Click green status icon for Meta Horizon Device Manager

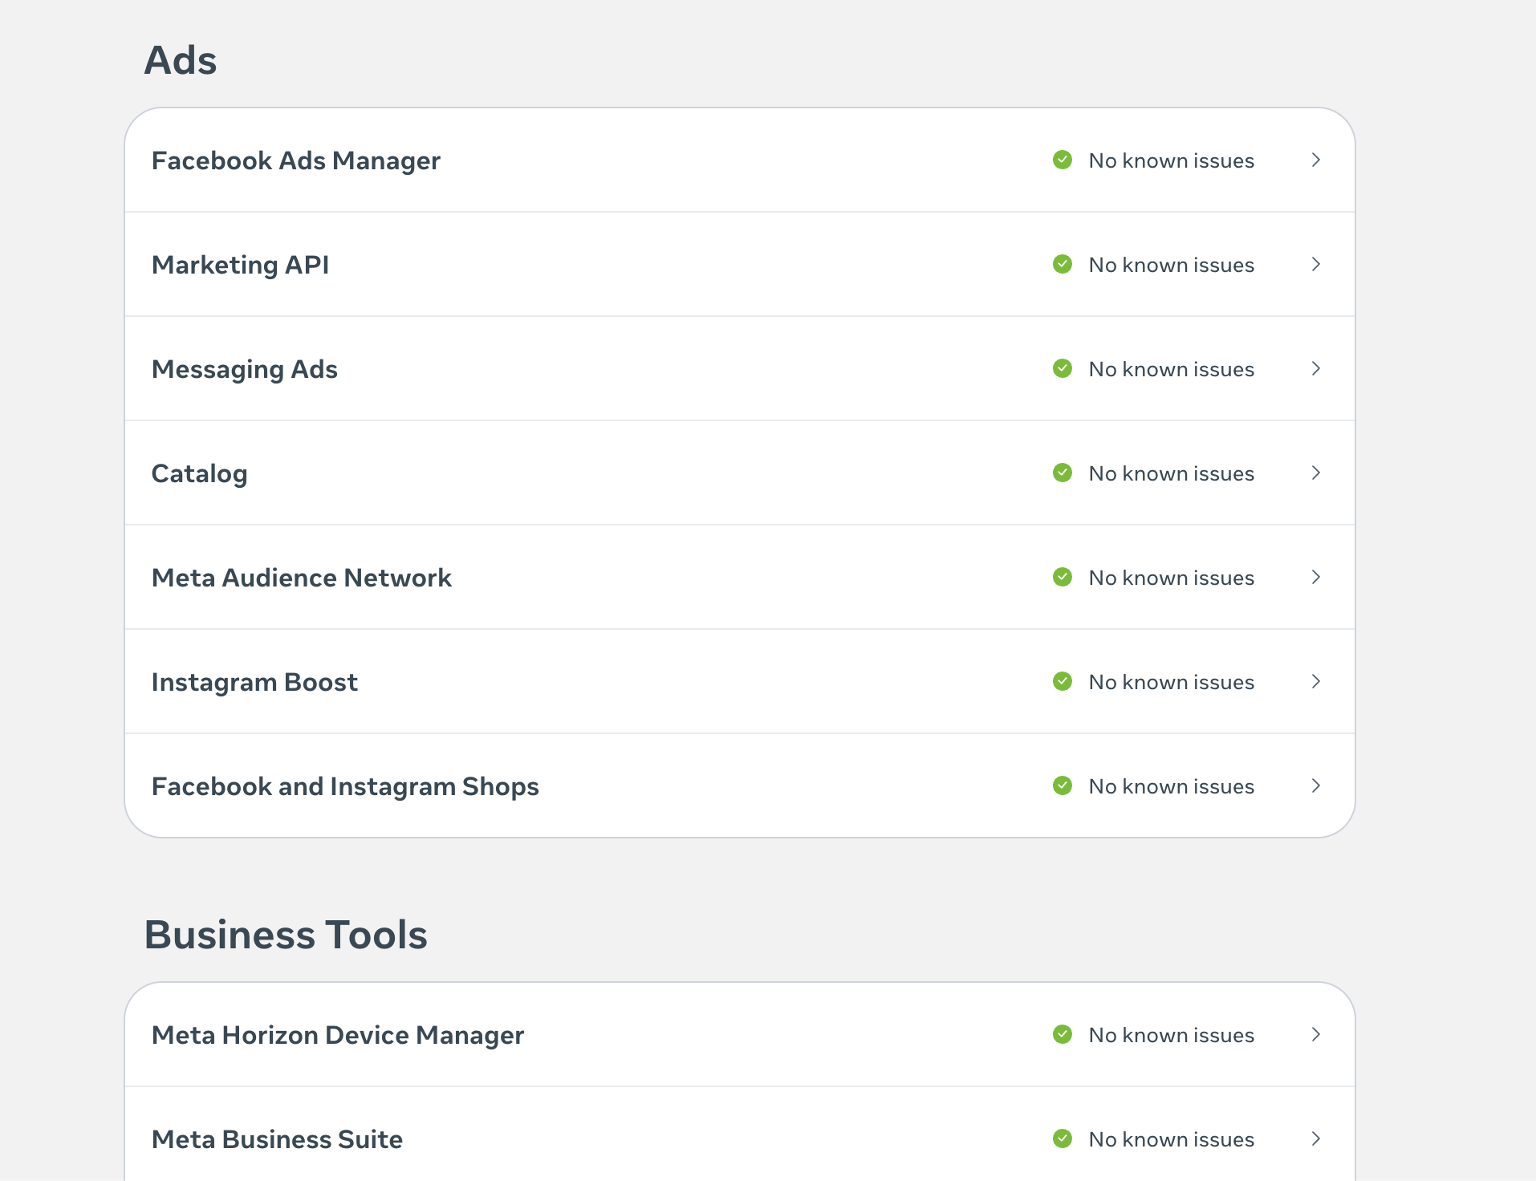click(x=1063, y=1034)
